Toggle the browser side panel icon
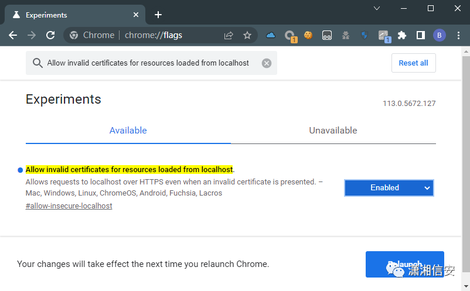Screen dimensions: 470x291 click(420, 35)
